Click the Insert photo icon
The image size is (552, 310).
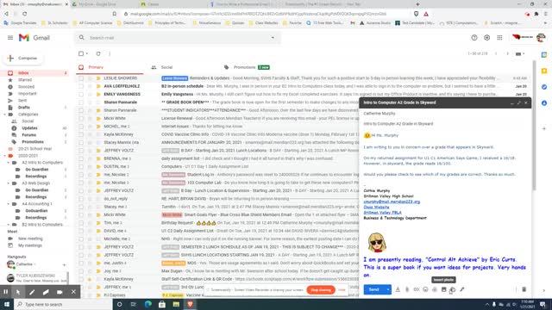pyautogui.click(x=443, y=289)
